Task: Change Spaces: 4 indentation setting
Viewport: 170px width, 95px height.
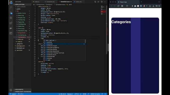Action: tap(70, 94)
